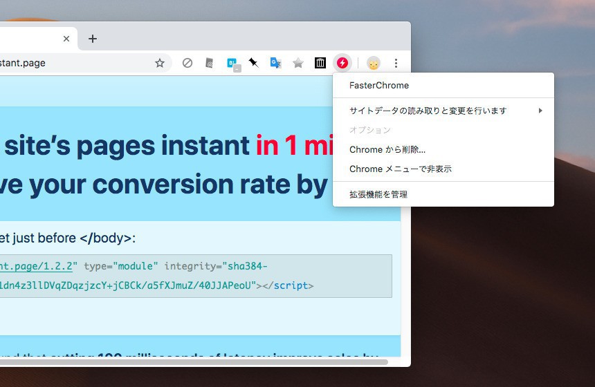The width and height of the screenshot is (595, 387).
Task: Open a new tab with the plus button
Action: click(x=93, y=39)
